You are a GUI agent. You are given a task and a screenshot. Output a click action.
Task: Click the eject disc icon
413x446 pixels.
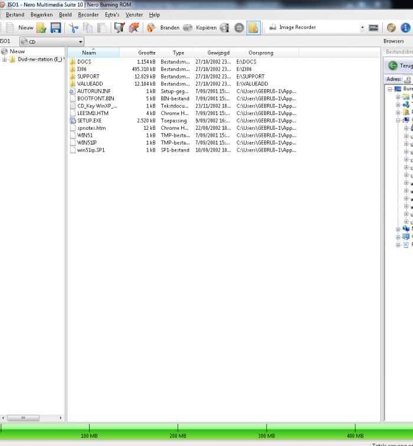point(238,28)
